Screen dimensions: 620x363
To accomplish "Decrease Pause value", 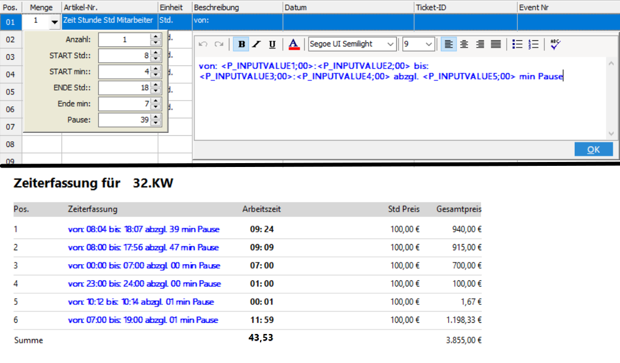I will [156, 123].
